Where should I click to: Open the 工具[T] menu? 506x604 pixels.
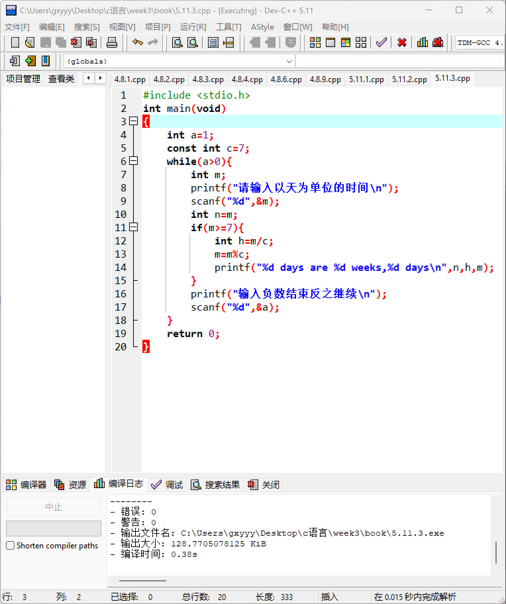228,27
